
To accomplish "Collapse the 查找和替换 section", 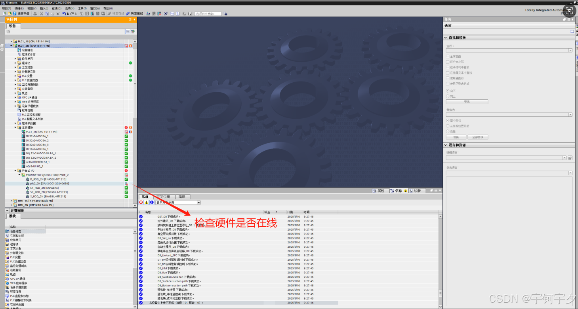I will pos(446,38).
